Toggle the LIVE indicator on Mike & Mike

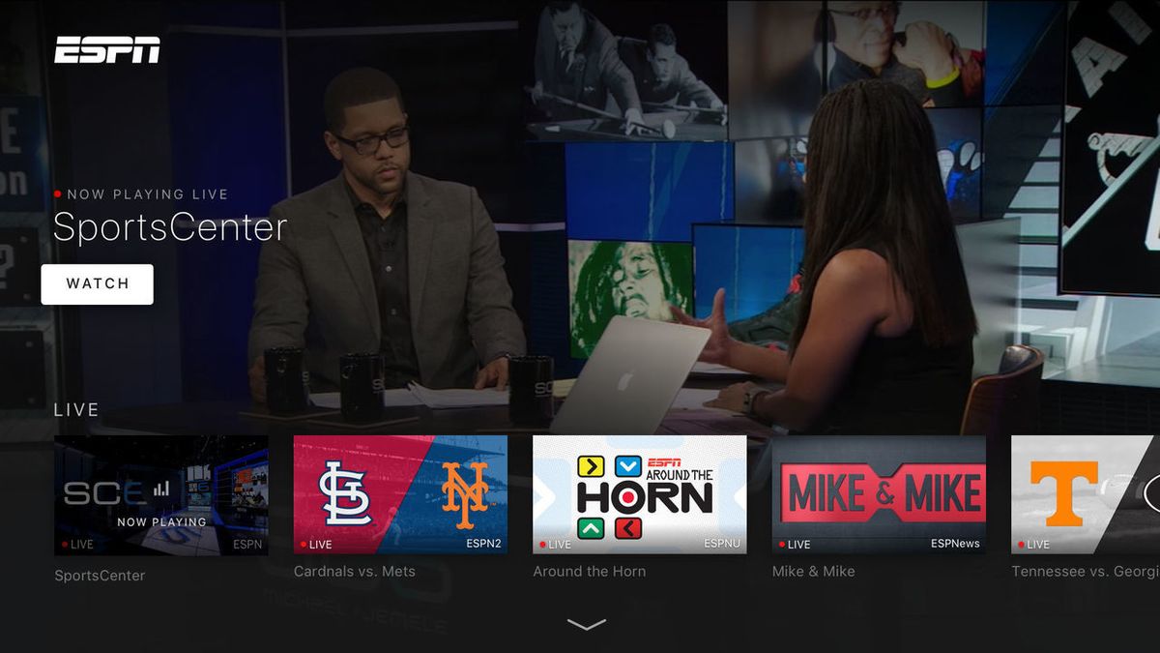pos(795,545)
